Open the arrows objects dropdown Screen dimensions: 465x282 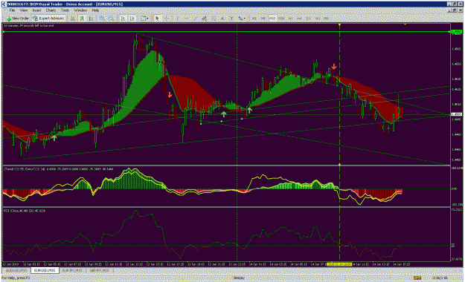tap(242, 19)
